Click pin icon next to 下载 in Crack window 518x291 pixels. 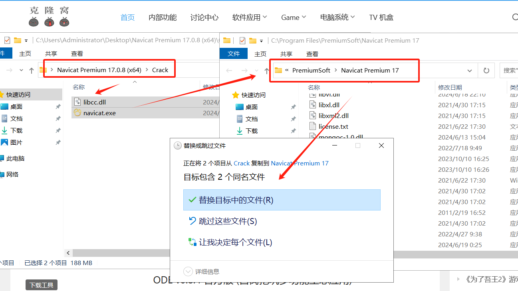pos(58,131)
